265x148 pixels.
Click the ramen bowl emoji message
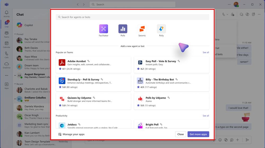tap(246, 117)
